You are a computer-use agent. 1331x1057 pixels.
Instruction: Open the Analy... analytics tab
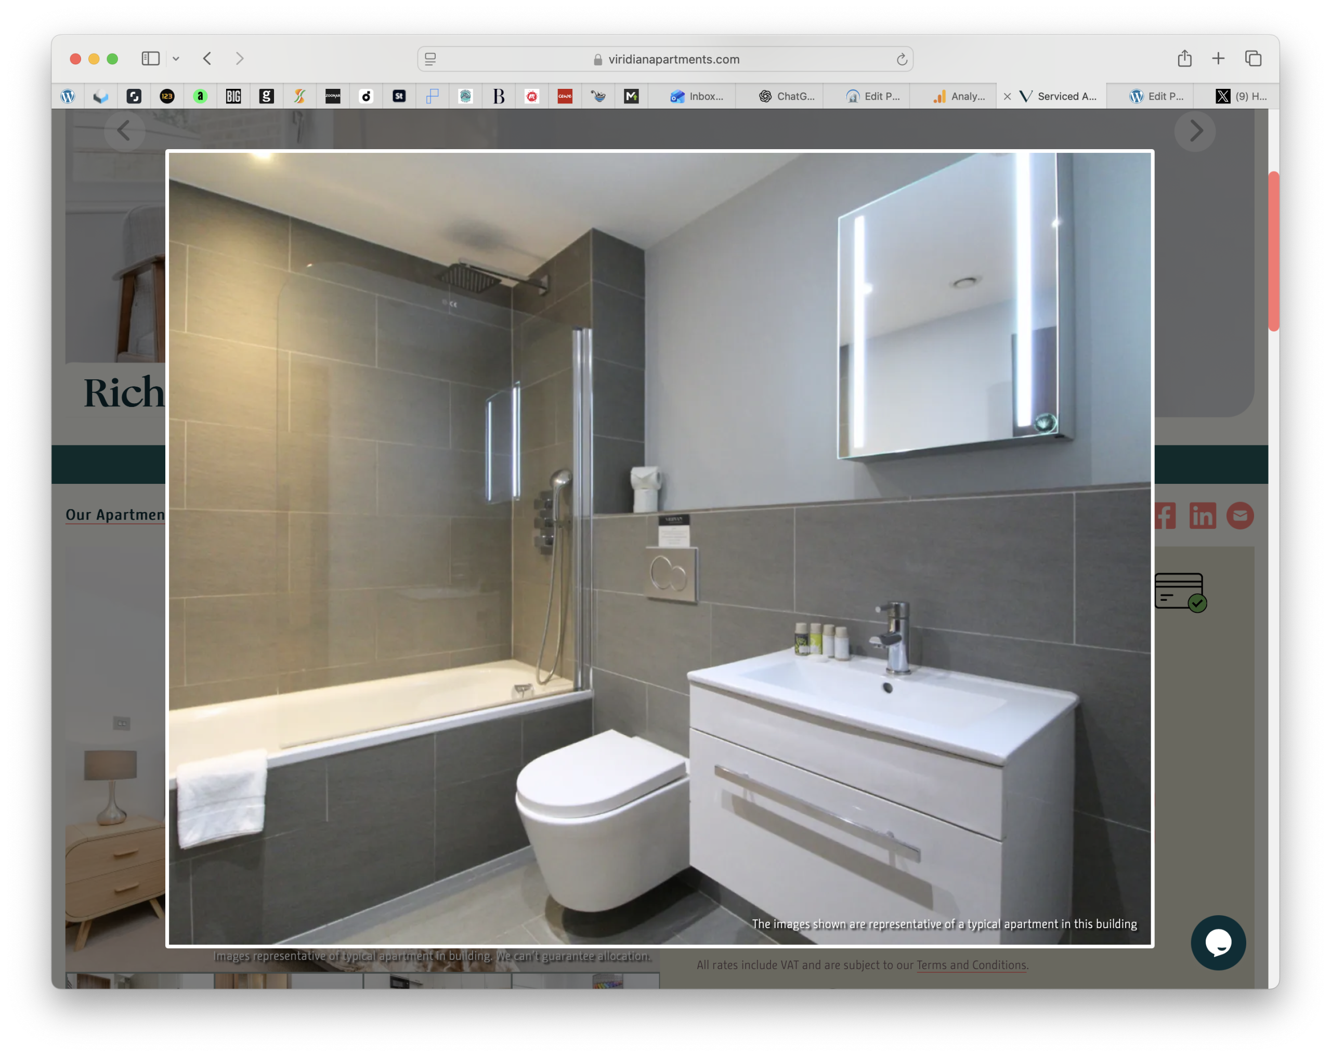[x=959, y=96]
